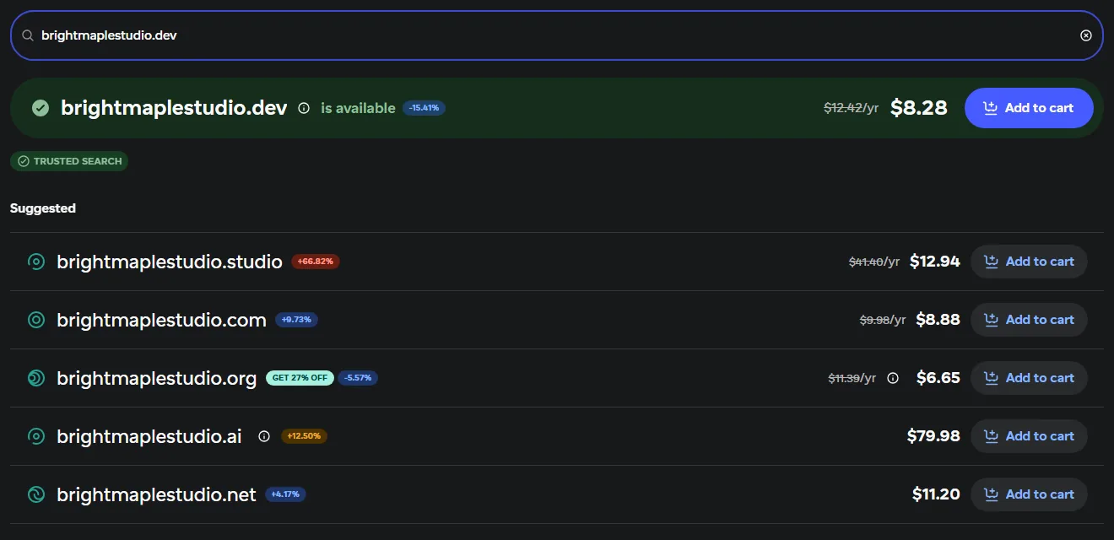Click the -15.41% badge
The height and width of the screenshot is (540, 1114).
pyautogui.click(x=425, y=108)
